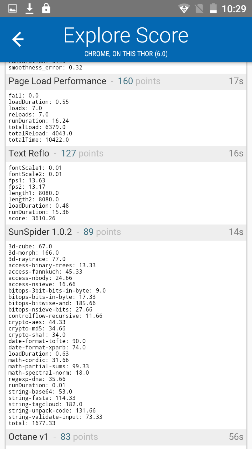Tap the image notification icon in status bar
This screenshot has width=252, height=449.
point(13,8)
